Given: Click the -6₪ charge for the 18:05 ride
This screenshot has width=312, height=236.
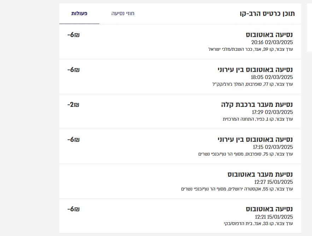Looking at the screenshot, I should 73,69.
